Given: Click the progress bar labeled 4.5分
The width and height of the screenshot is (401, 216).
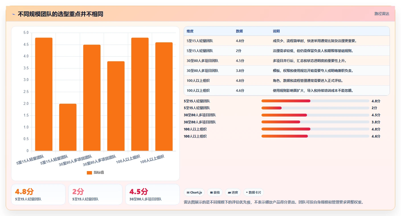Looking at the screenshot, I should [315, 115].
